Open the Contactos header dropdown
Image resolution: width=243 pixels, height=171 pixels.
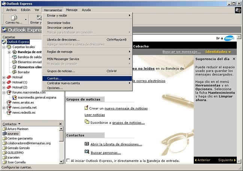click(x=19, y=124)
